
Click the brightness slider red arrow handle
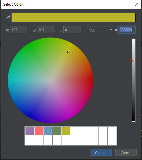(131, 61)
